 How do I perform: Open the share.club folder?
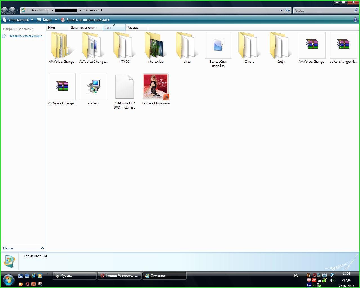click(x=156, y=46)
